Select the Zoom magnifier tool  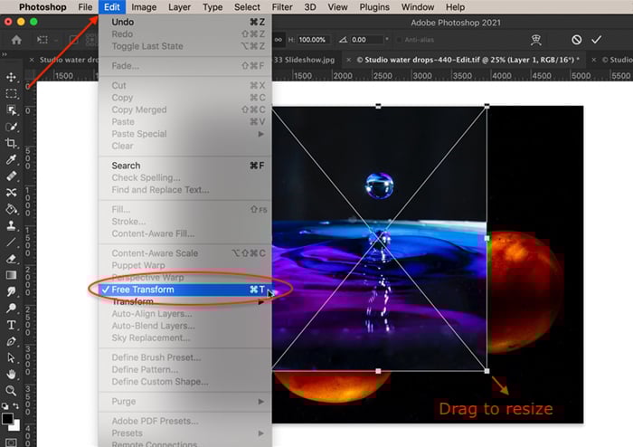click(11, 391)
